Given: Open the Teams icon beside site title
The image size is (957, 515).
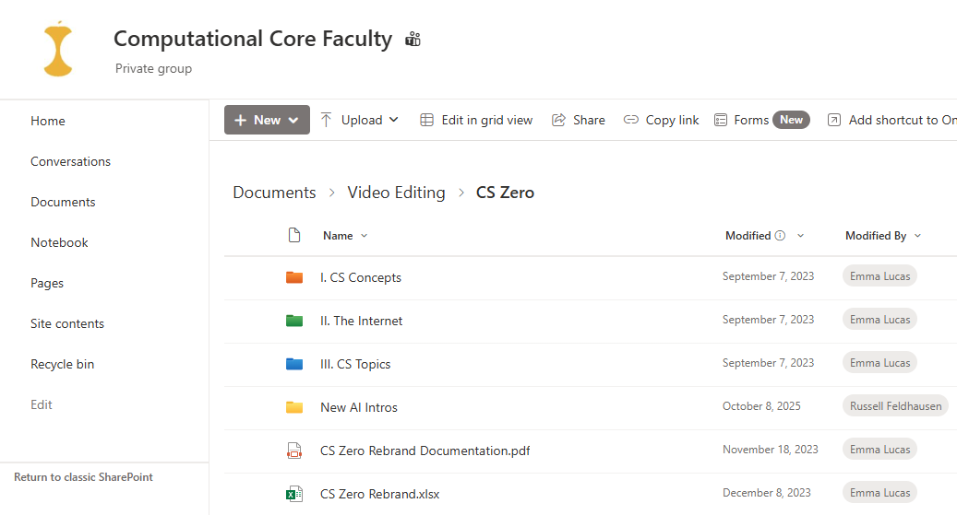Looking at the screenshot, I should (413, 39).
